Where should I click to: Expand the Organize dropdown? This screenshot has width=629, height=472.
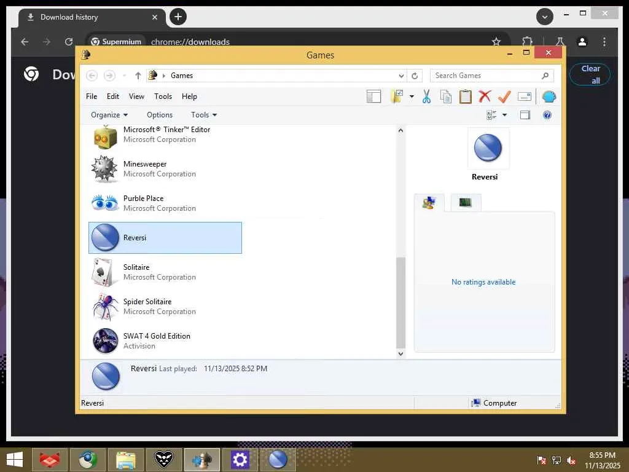point(109,115)
